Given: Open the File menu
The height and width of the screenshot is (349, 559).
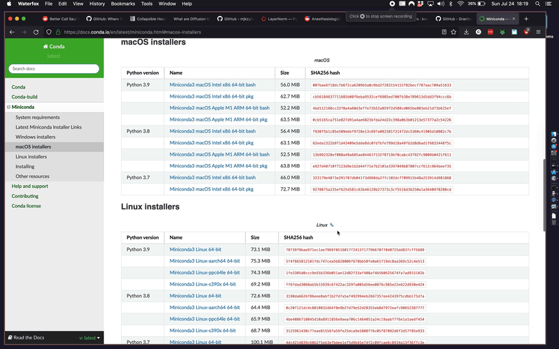Looking at the screenshot, I should pyautogui.click(x=48, y=3).
